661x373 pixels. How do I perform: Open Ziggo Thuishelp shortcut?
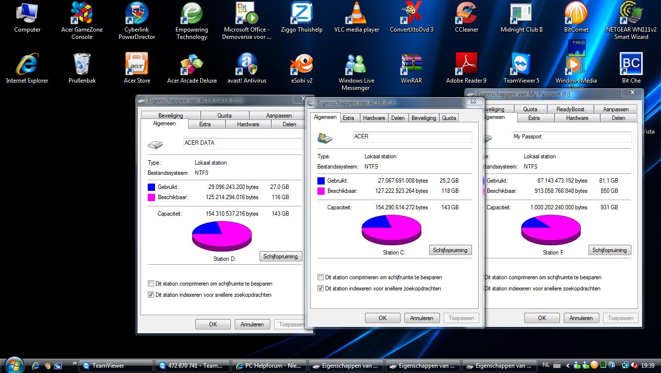[301, 17]
